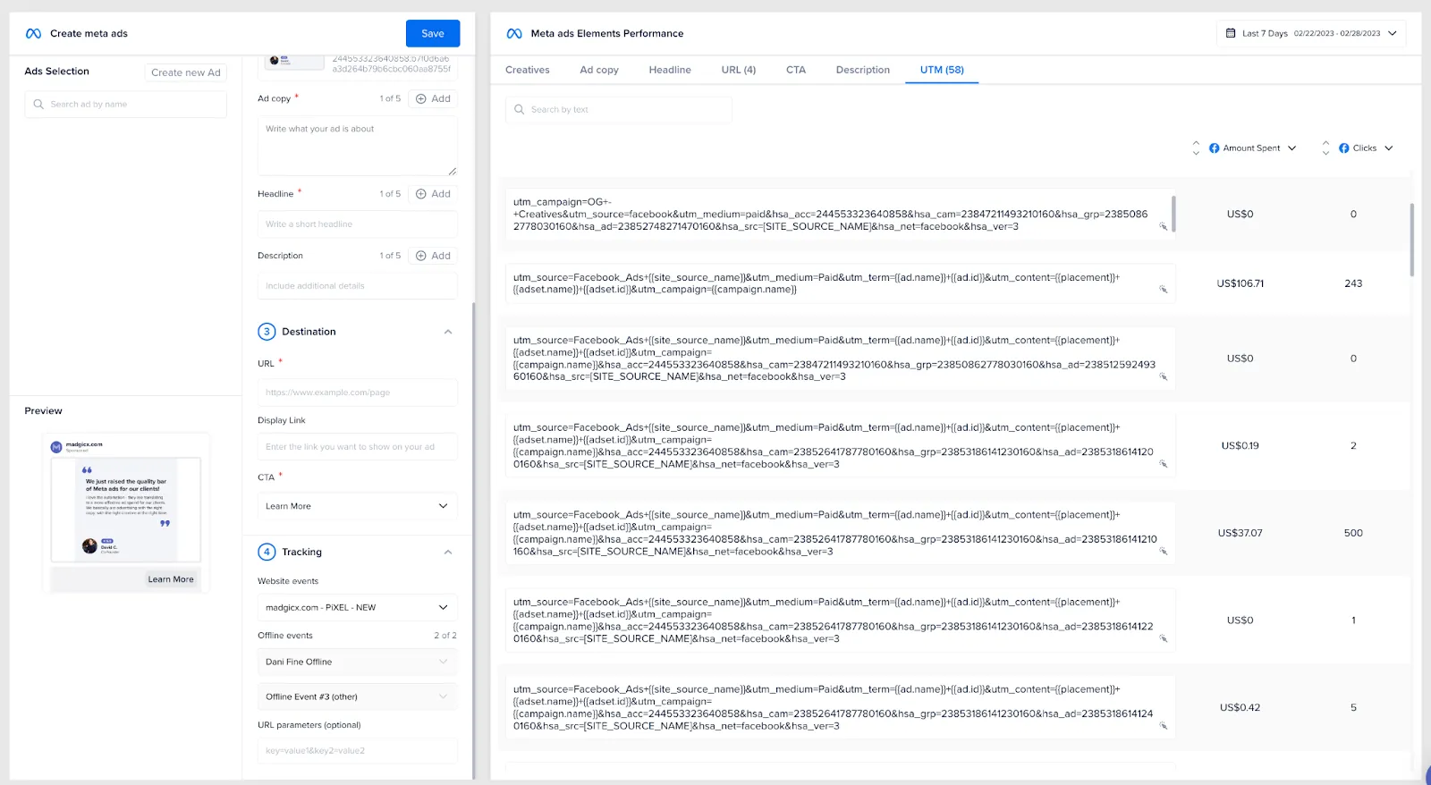Click the Search by text field
Screen dimensions: 1431x785
coord(619,110)
